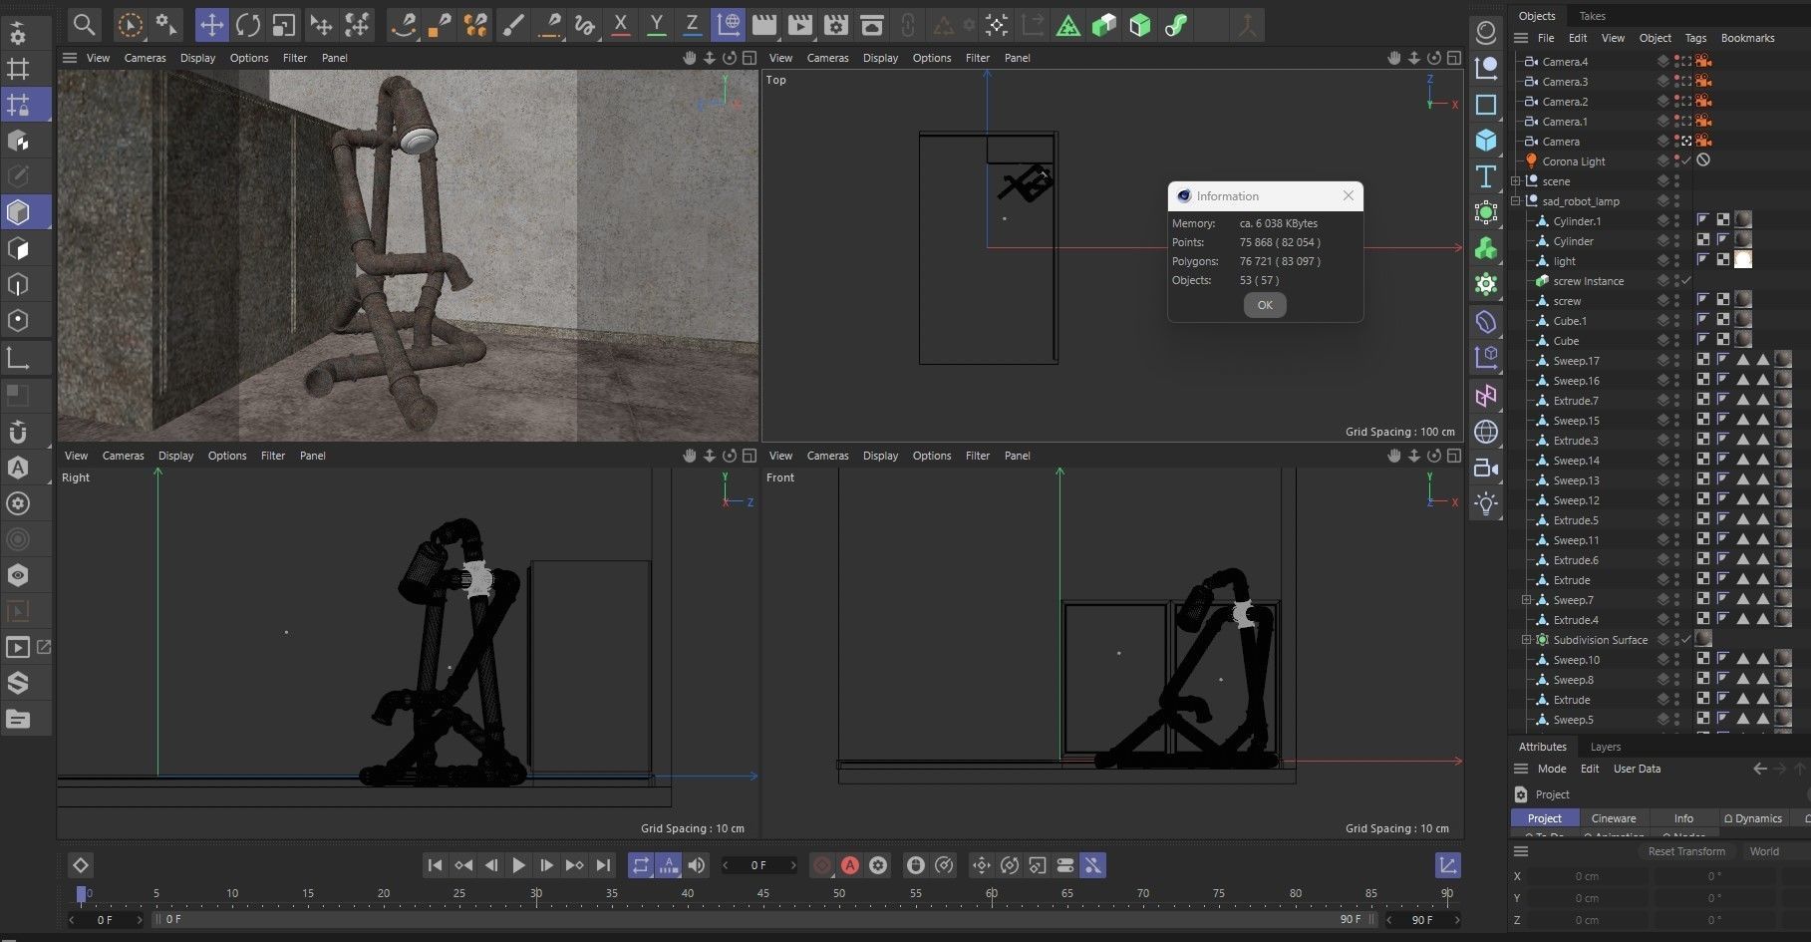Screen dimensions: 1811x942
Task: Collapse the sad_robot_lamp group
Action: (x=1516, y=201)
